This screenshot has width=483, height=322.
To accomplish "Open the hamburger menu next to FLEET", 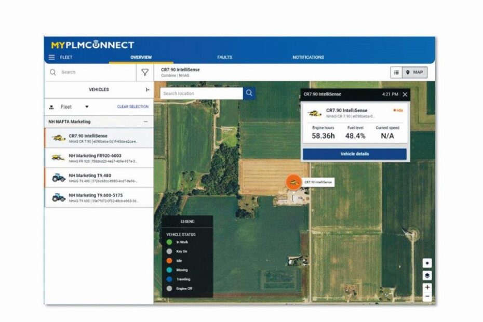I will coord(52,57).
